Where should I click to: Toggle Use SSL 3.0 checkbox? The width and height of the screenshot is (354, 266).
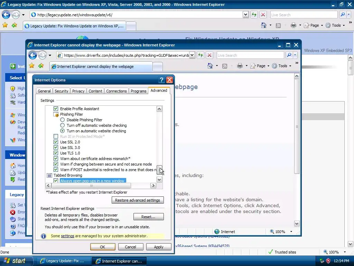click(x=56, y=148)
